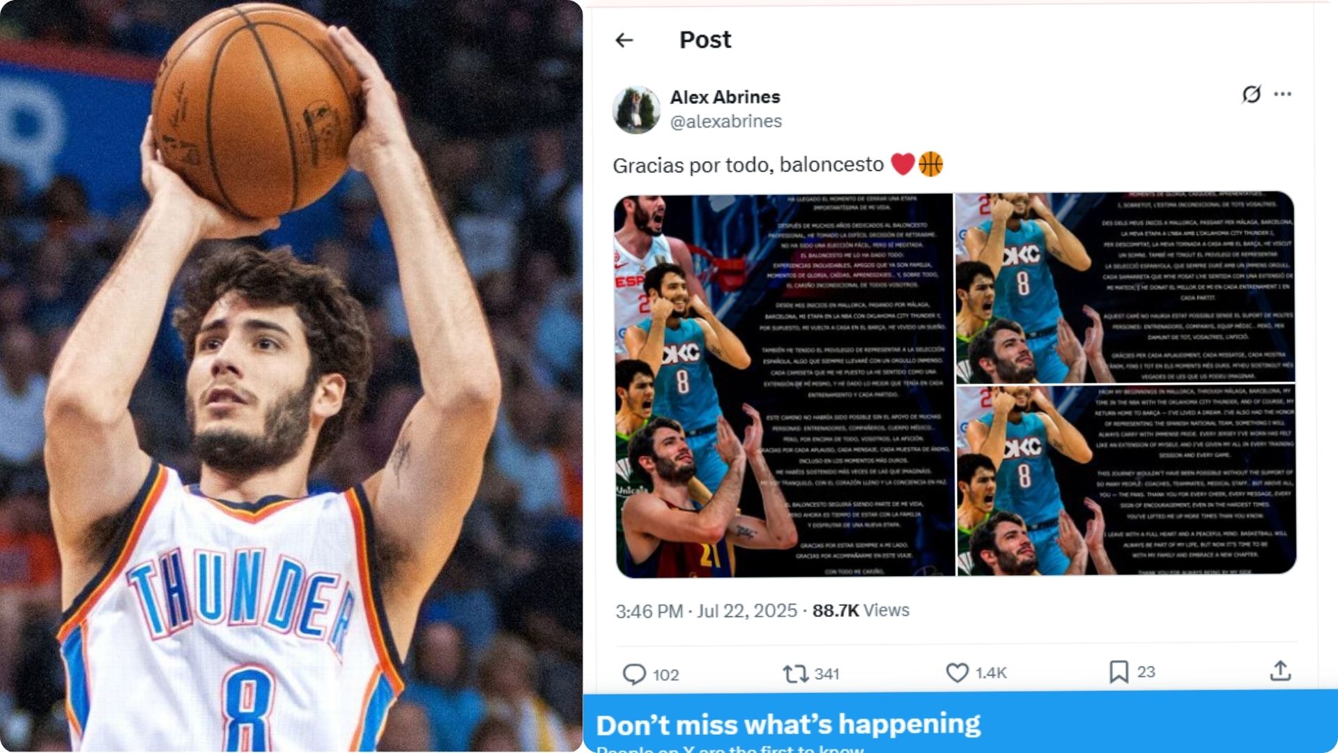Open the large Spanish farewell letter image

click(x=784, y=386)
